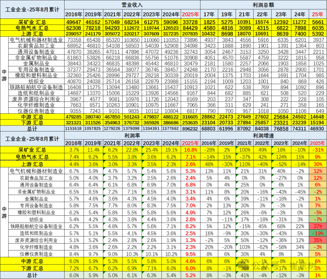Image resolution: width=327 pixels, height=279 pixels.
Task: Click the 124% profit growth cell
Action: pos(281,157)
